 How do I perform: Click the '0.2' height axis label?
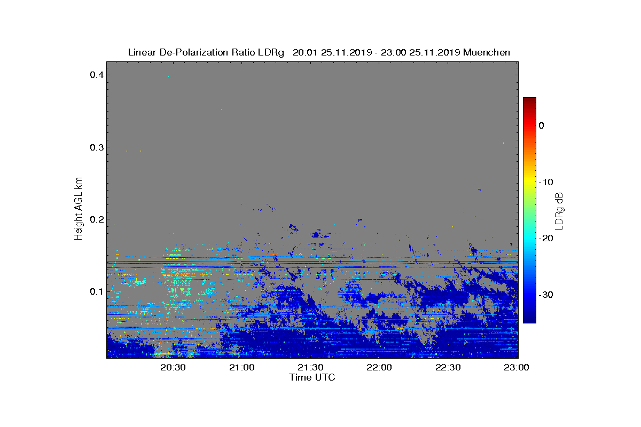click(96, 219)
